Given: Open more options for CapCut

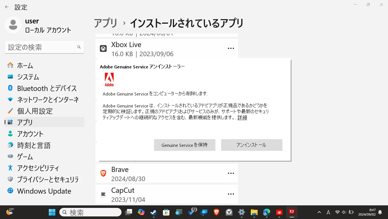Looking at the screenshot, I should pos(231,194).
